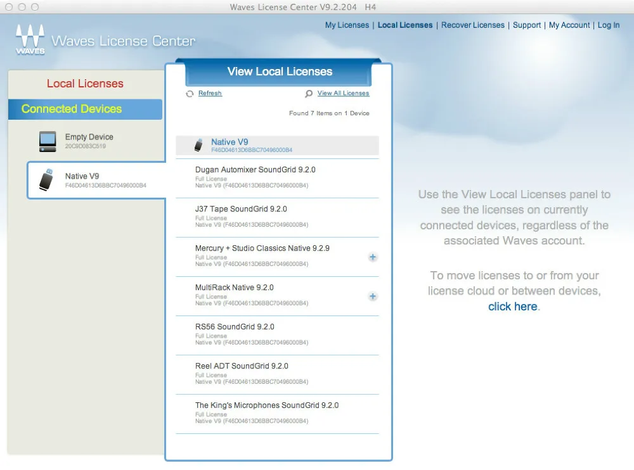Click the Native V9 USB icon in sidebar
This screenshot has height=470, width=634.
tap(46, 180)
